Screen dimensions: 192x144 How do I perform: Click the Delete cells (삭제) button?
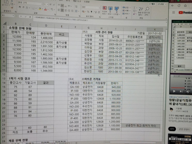pyautogui.click(x=126, y=11)
